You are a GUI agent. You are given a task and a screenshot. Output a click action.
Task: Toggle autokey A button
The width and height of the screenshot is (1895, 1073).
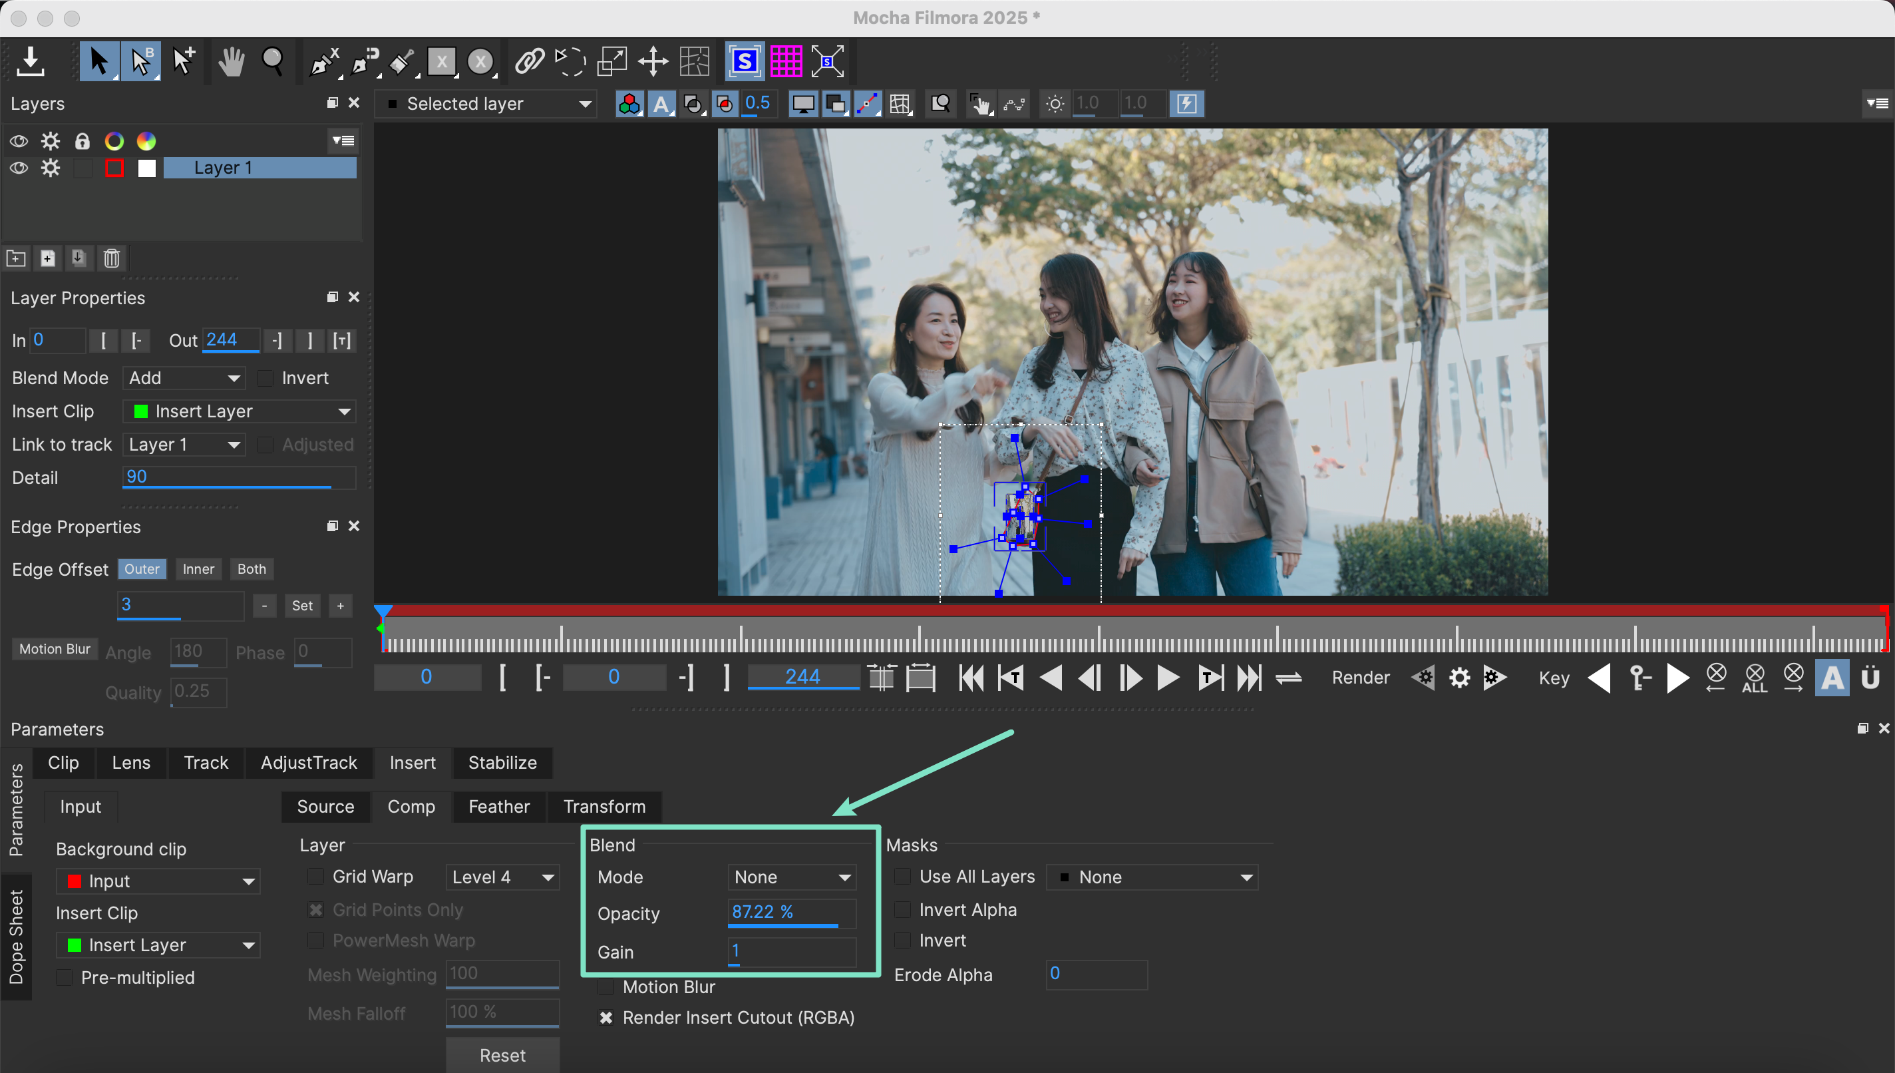(1831, 677)
